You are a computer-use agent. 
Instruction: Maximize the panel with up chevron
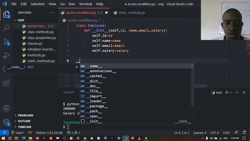click(237, 92)
